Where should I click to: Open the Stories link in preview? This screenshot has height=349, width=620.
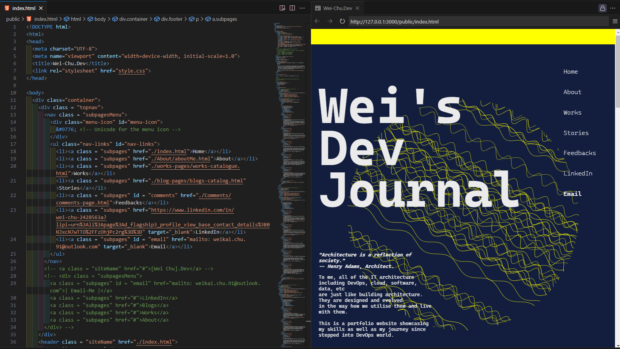pyautogui.click(x=576, y=133)
